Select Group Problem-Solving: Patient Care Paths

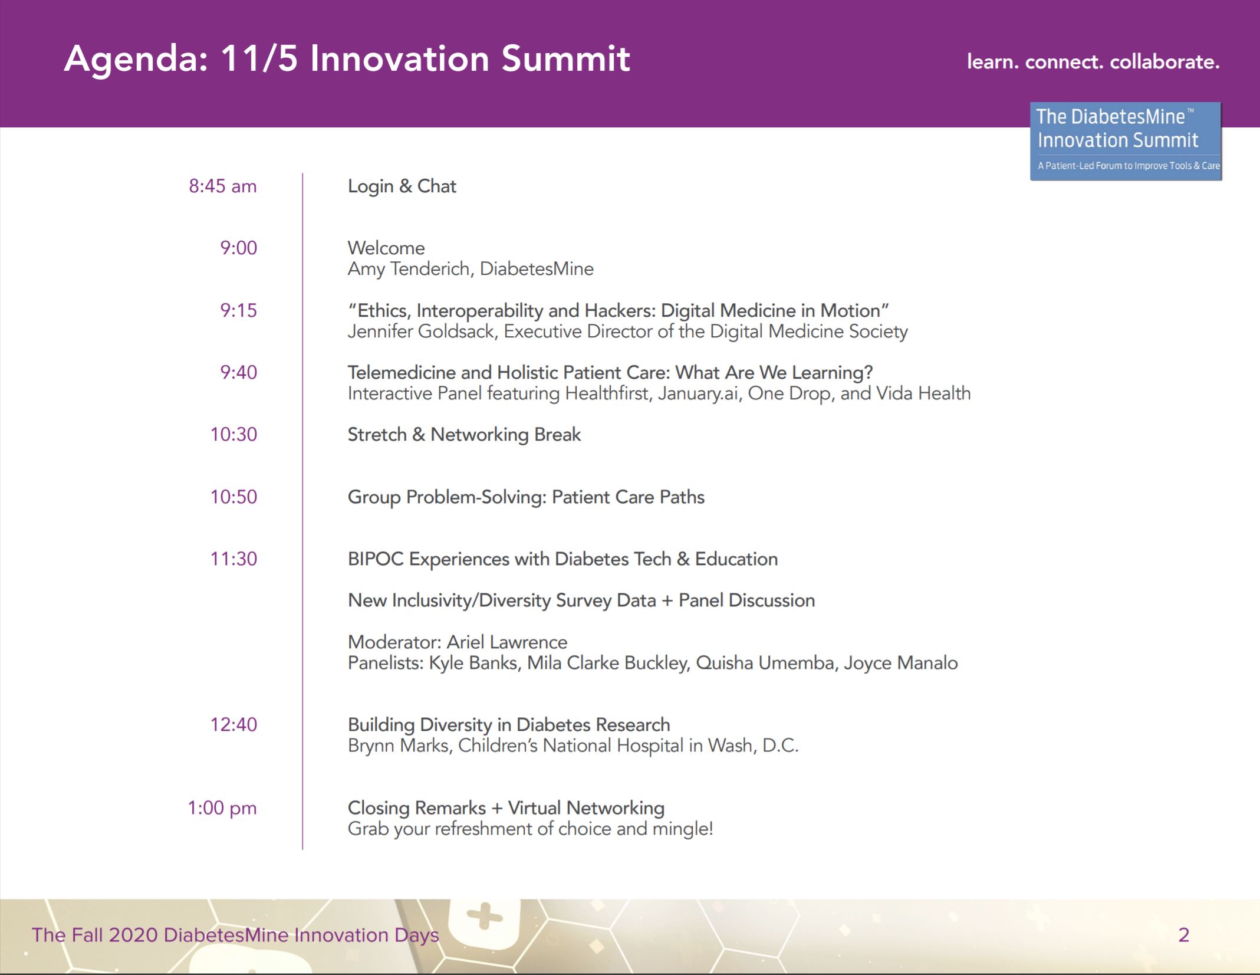click(x=526, y=497)
